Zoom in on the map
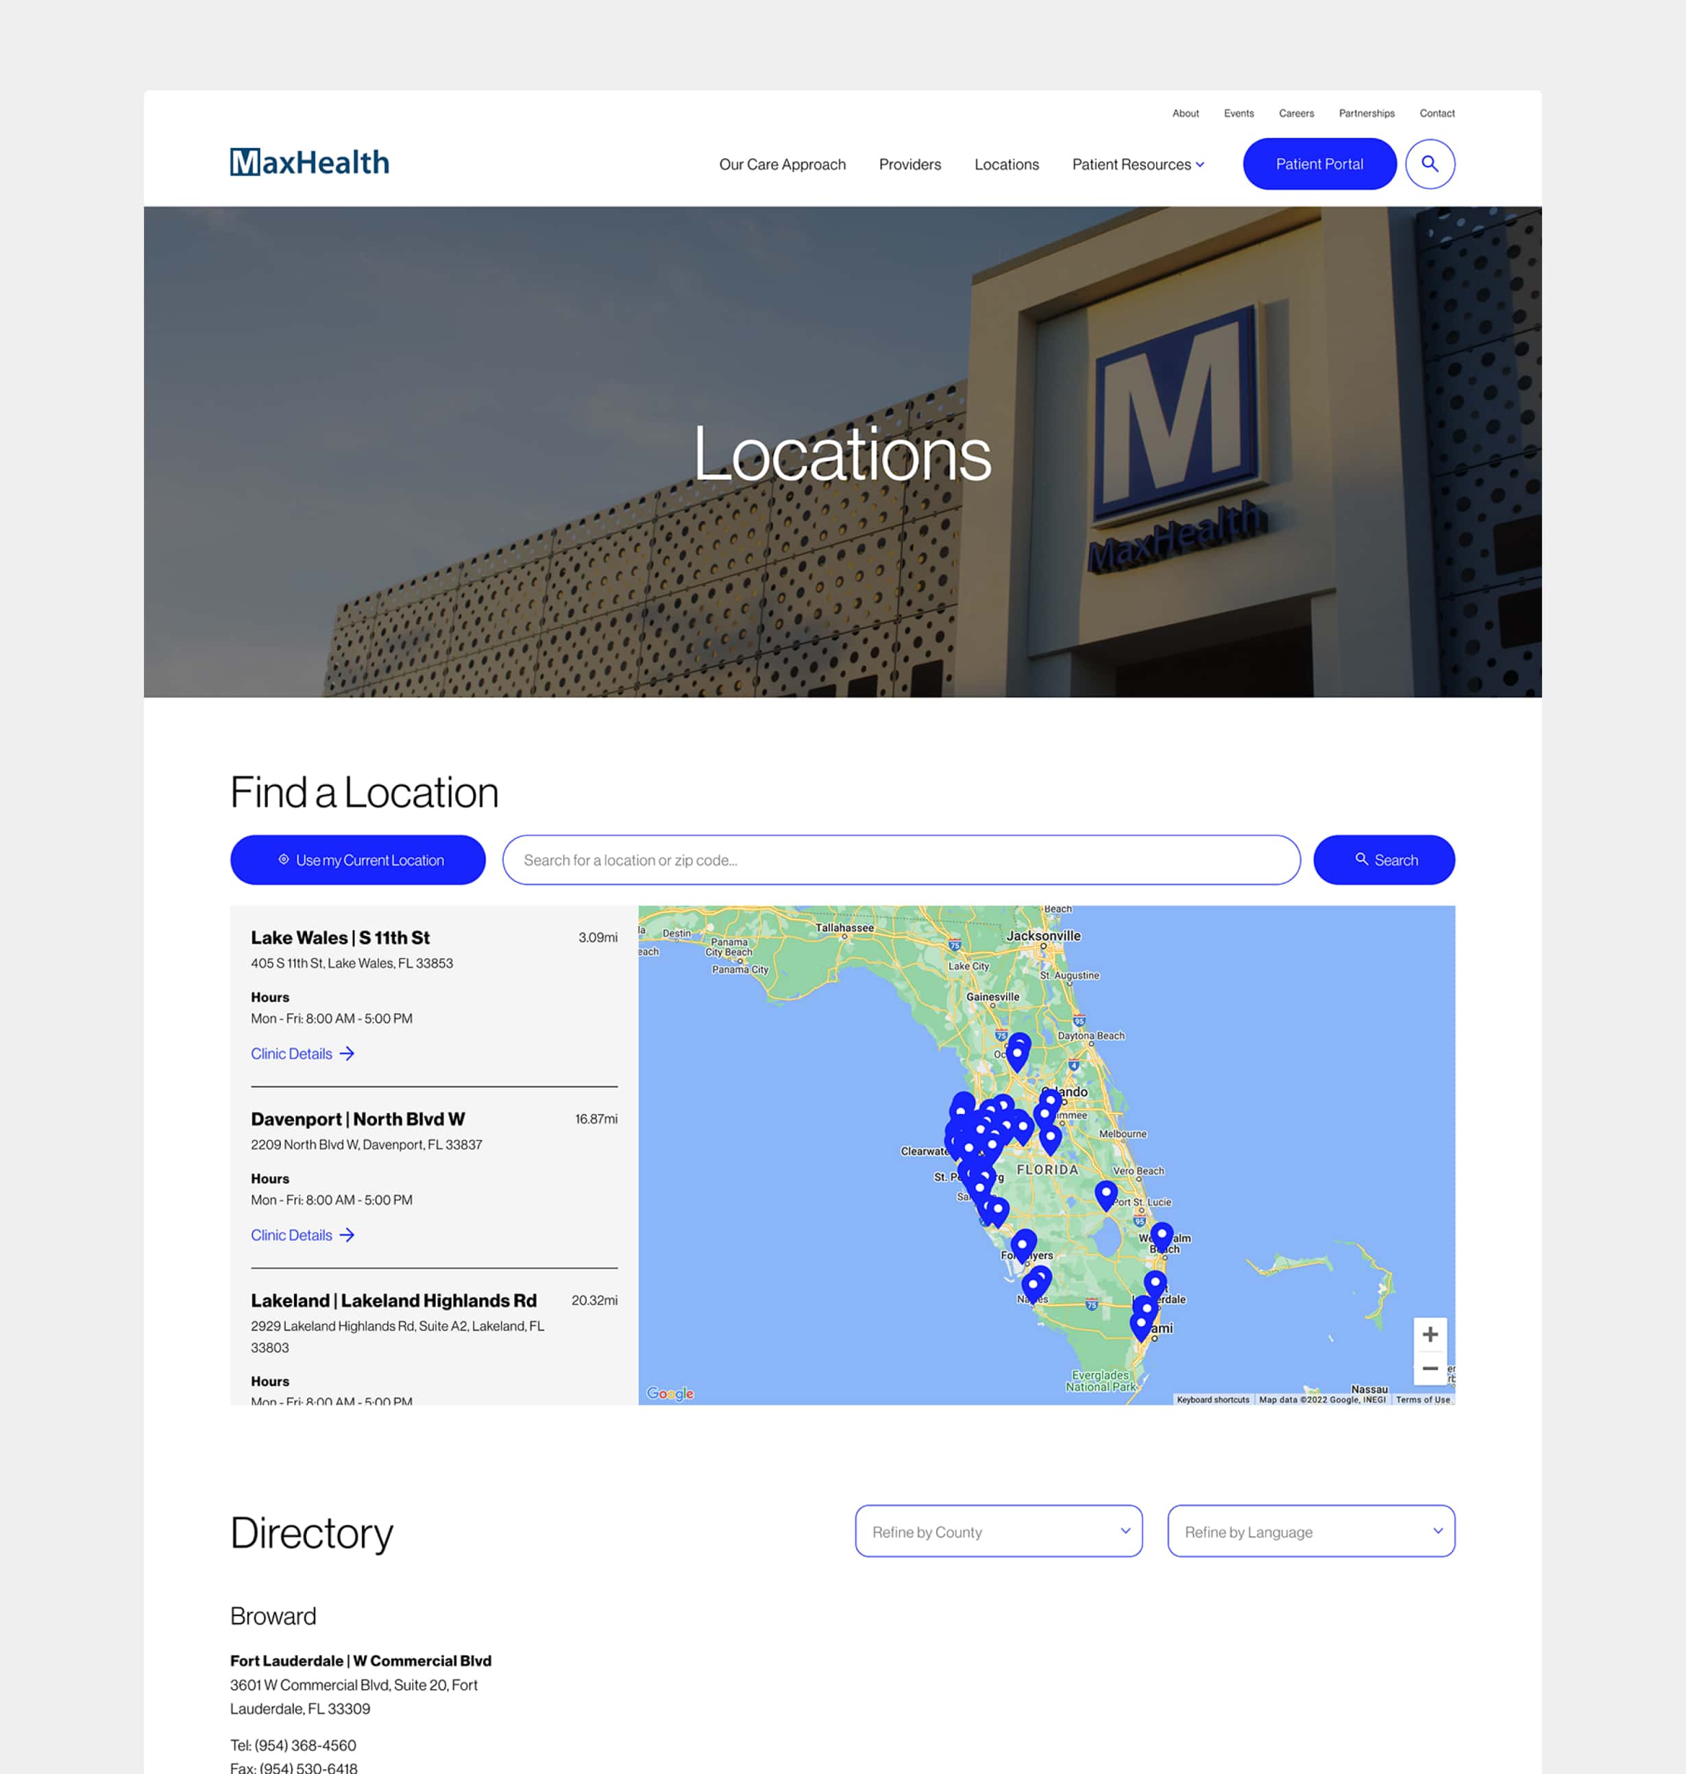Image resolution: width=1686 pixels, height=1774 pixels. (1429, 1335)
